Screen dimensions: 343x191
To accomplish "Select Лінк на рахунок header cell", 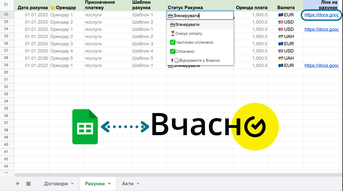I will tap(321, 6).
